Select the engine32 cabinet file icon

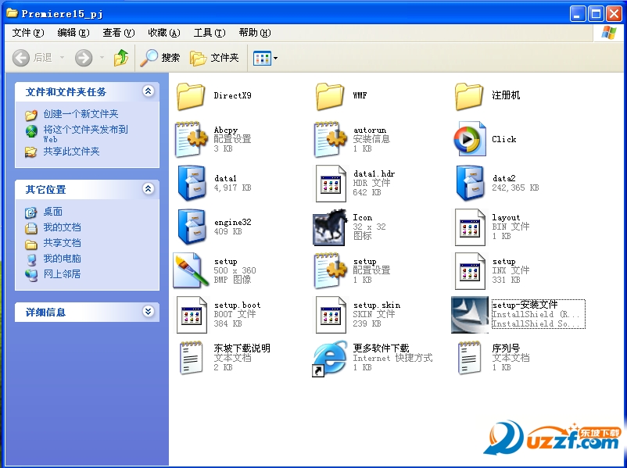click(192, 227)
